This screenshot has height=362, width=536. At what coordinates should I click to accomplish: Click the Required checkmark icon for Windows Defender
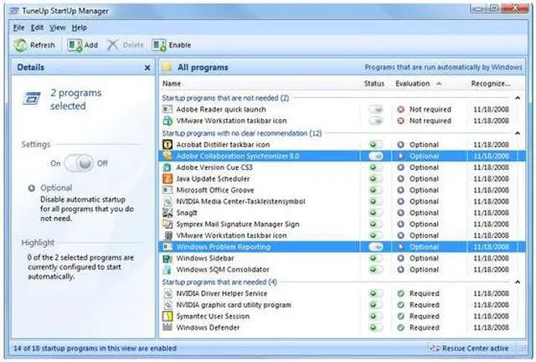pyautogui.click(x=400, y=328)
